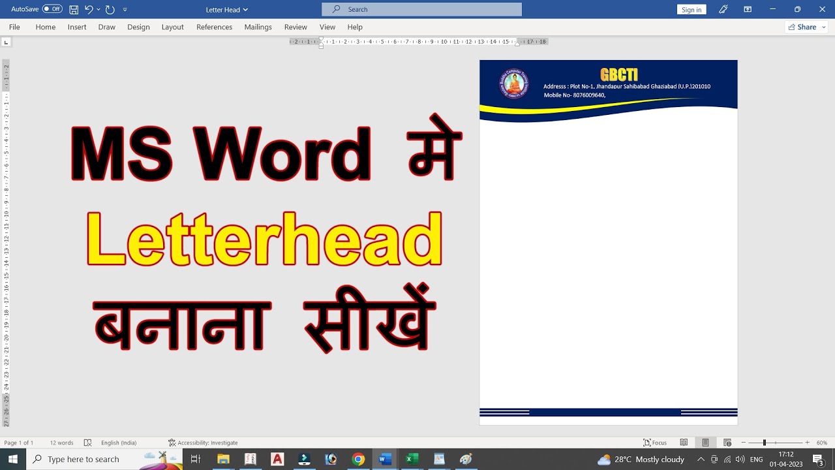The height and width of the screenshot is (470, 835).
Task: Open the View tab
Action: tap(327, 27)
